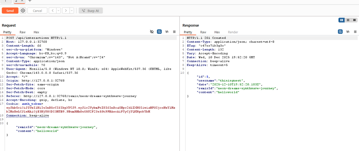Switch Response view to Hex tab
The width and height of the screenshot is (359, 151).
217,32
